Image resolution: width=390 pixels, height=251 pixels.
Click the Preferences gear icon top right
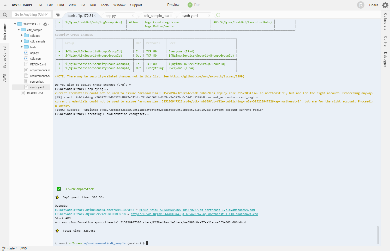click(x=385, y=5)
